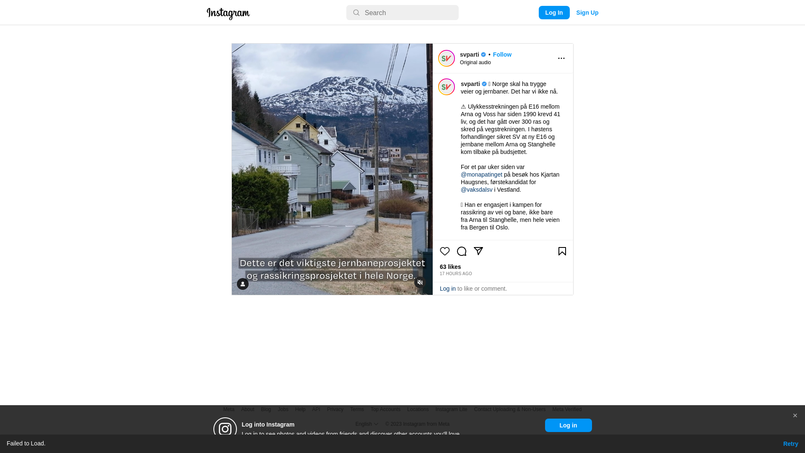Open the @vaksdalsv mention link
Image resolution: width=805 pixels, height=453 pixels.
477,190
